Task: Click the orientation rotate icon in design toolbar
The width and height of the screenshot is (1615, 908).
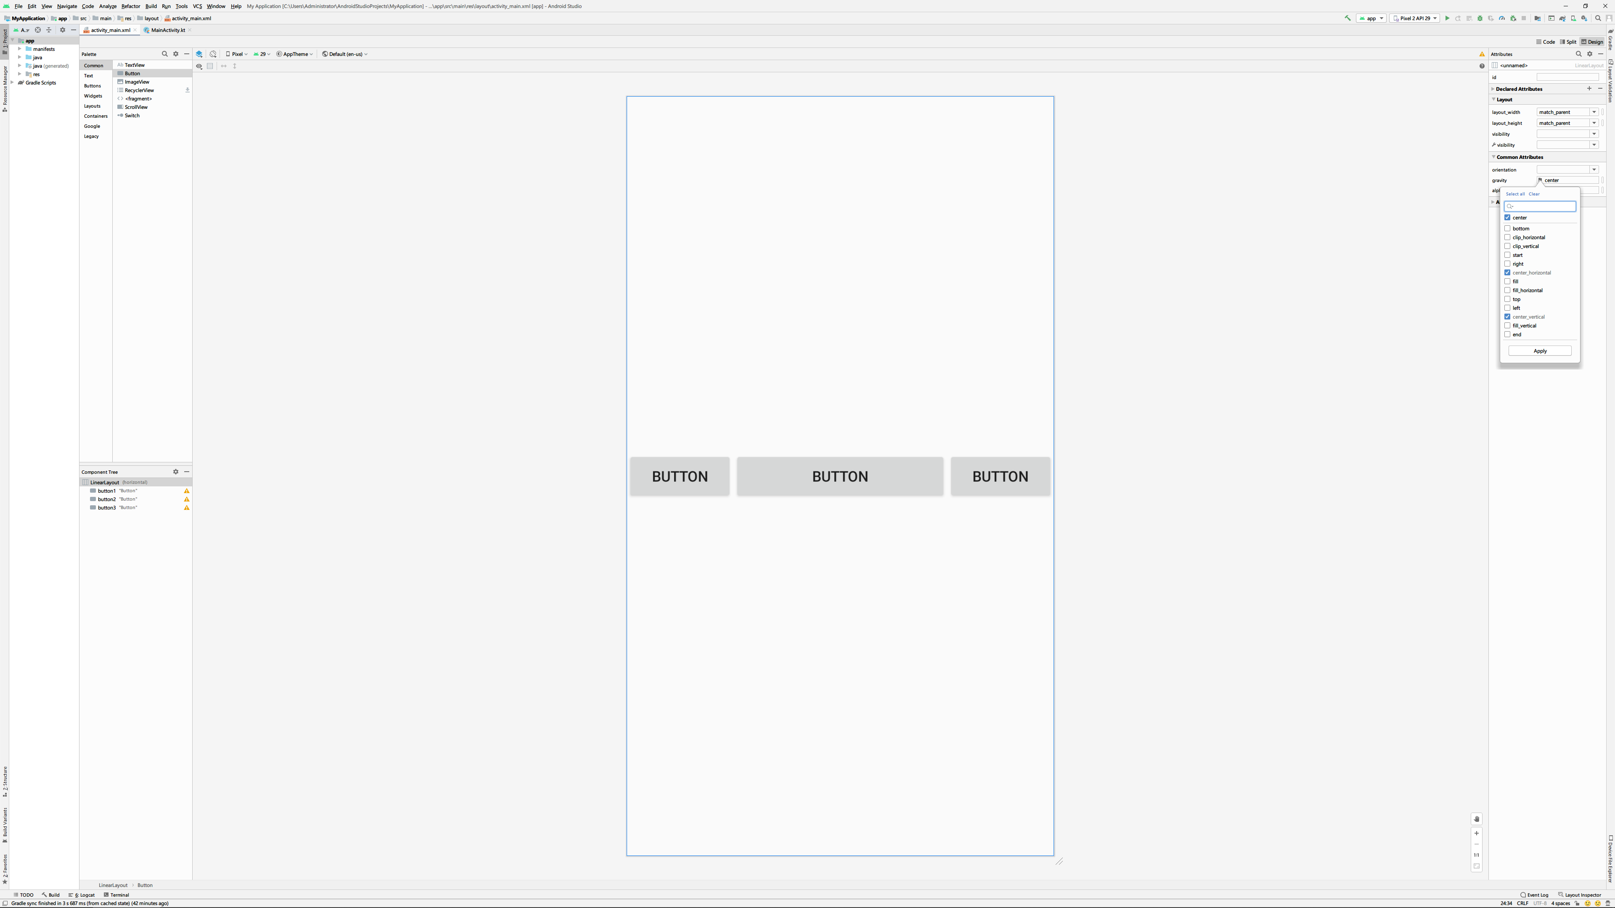Action: (213, 54)
